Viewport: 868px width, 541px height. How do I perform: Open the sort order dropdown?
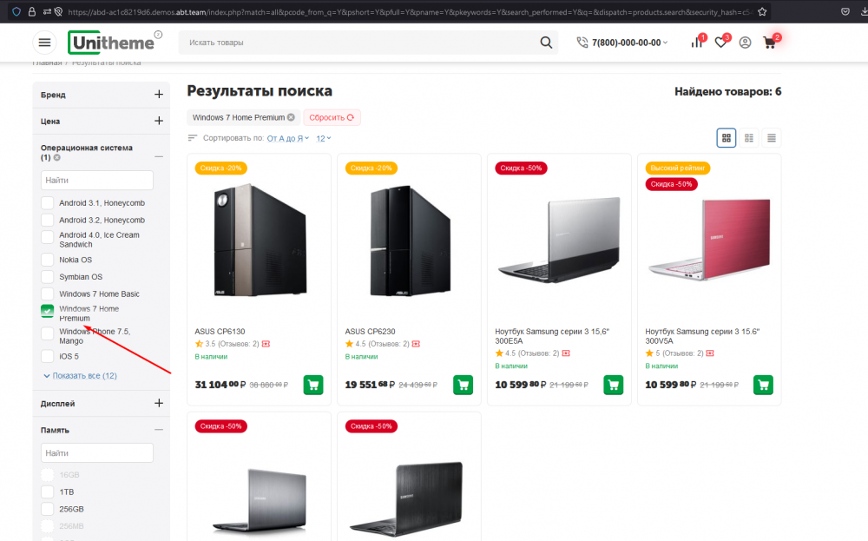[x=286, y=138]
